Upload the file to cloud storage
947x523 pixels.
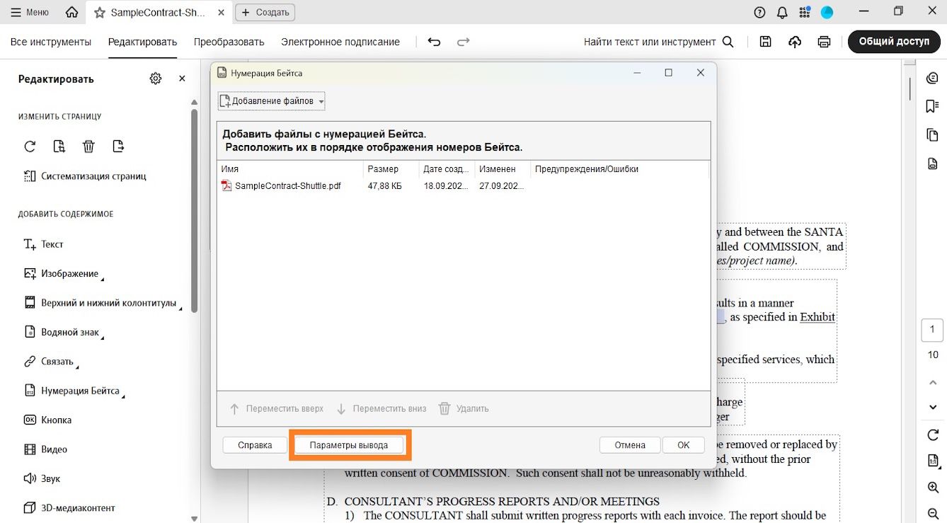tap(795, 42)
